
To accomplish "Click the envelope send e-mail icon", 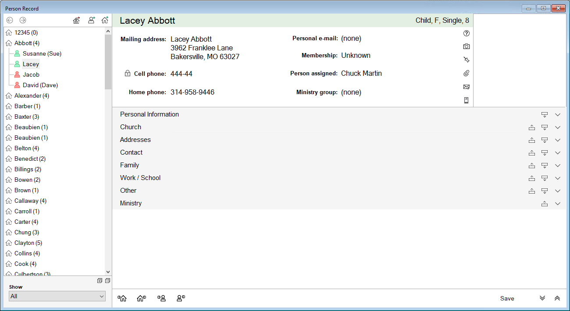I will click(x=466, y=87).
